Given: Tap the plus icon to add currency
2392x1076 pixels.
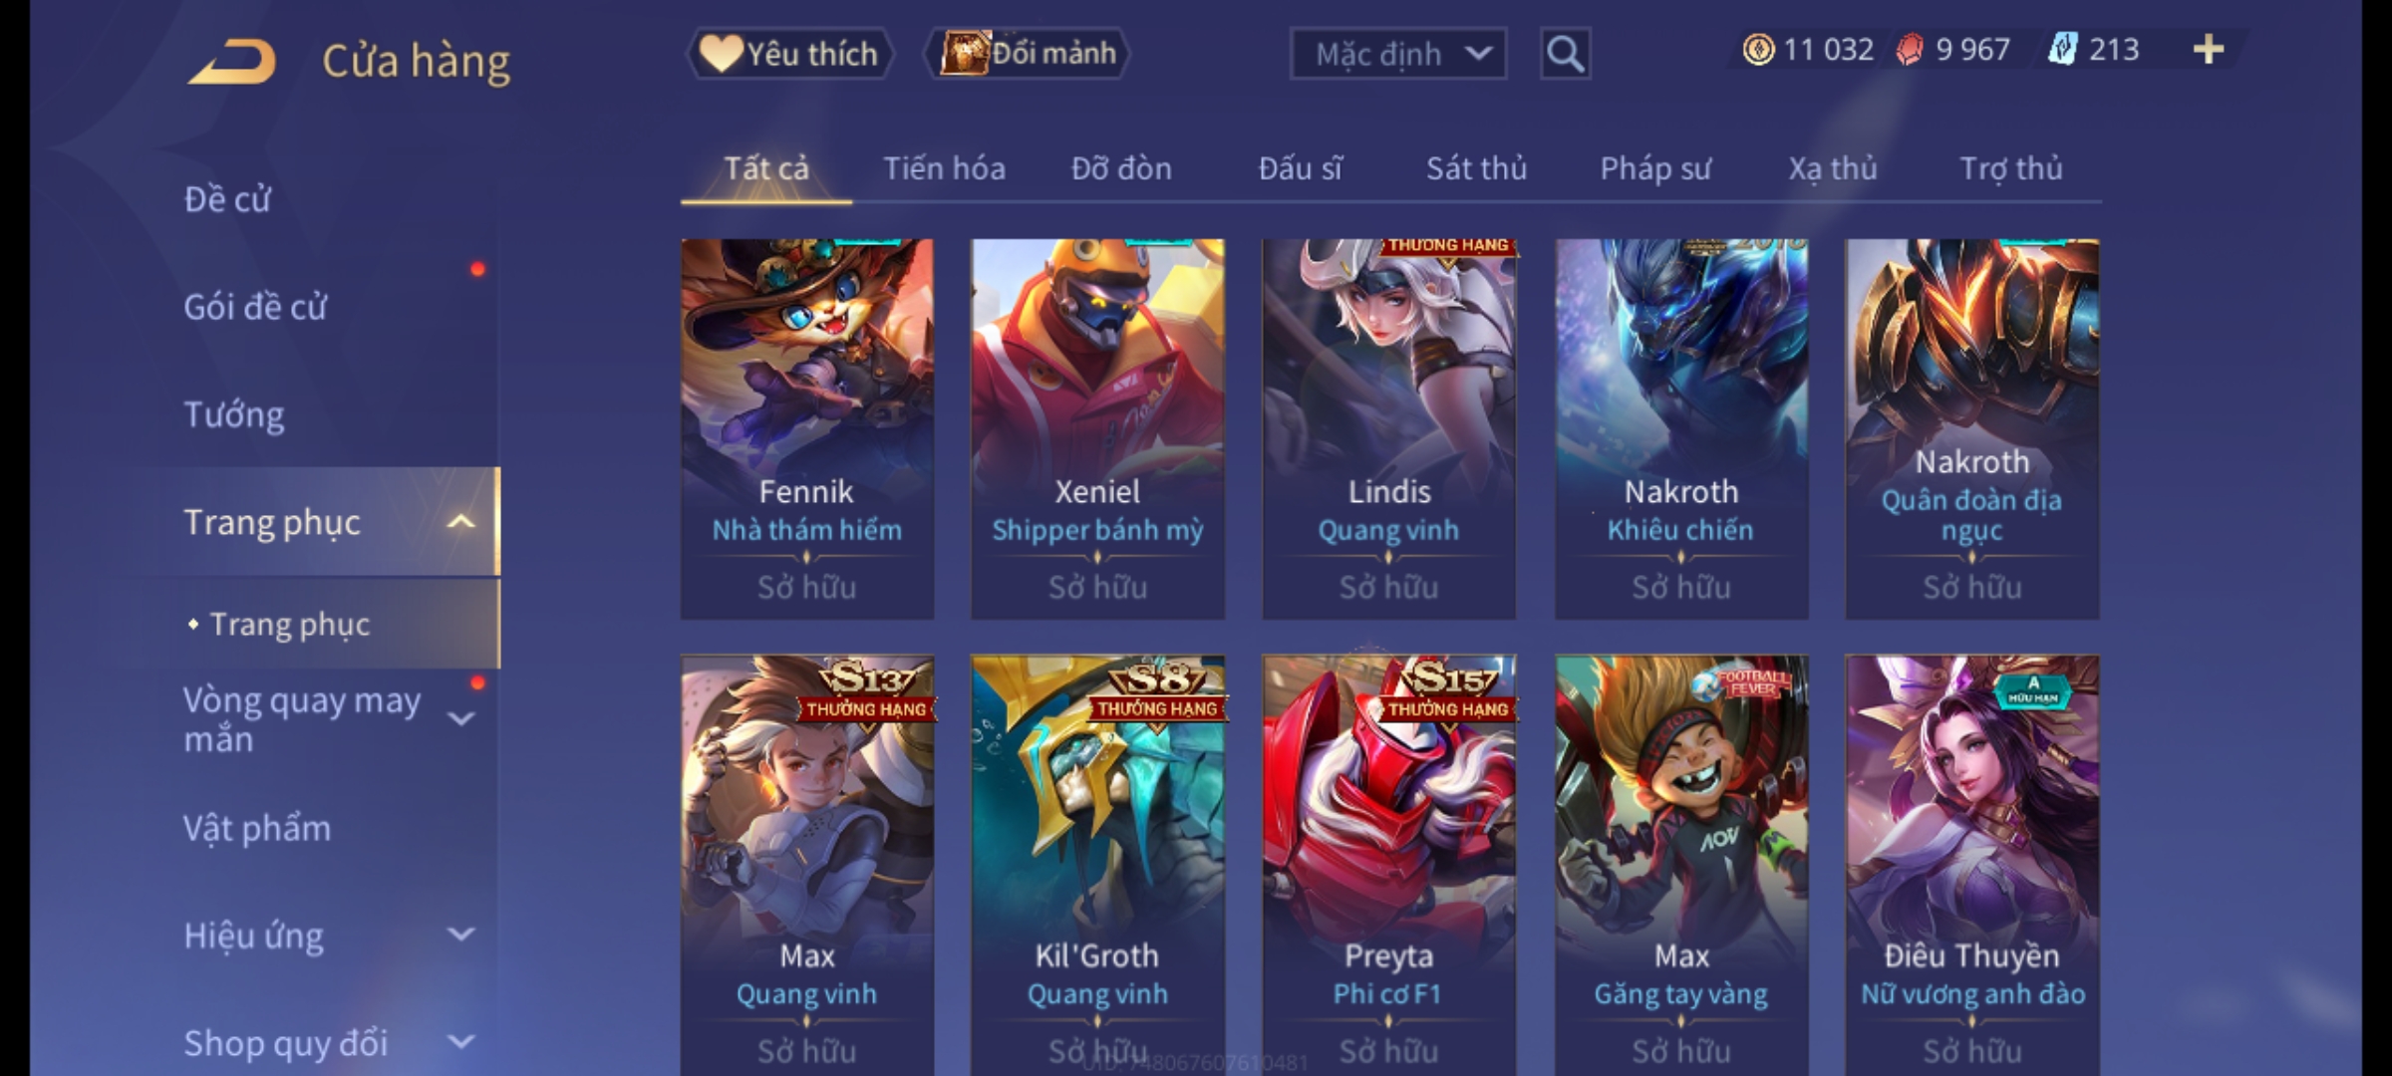Looking at the screenshot, I should pyautogui.click(x=2209, y=50).
